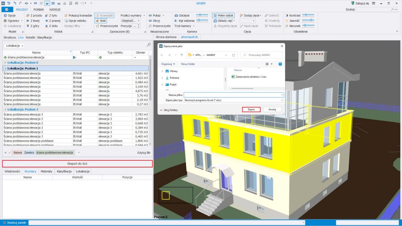The width and height of the screenshot is (402, 226).
Task: Toggle the Boki display button
Action: click(101, 21)
